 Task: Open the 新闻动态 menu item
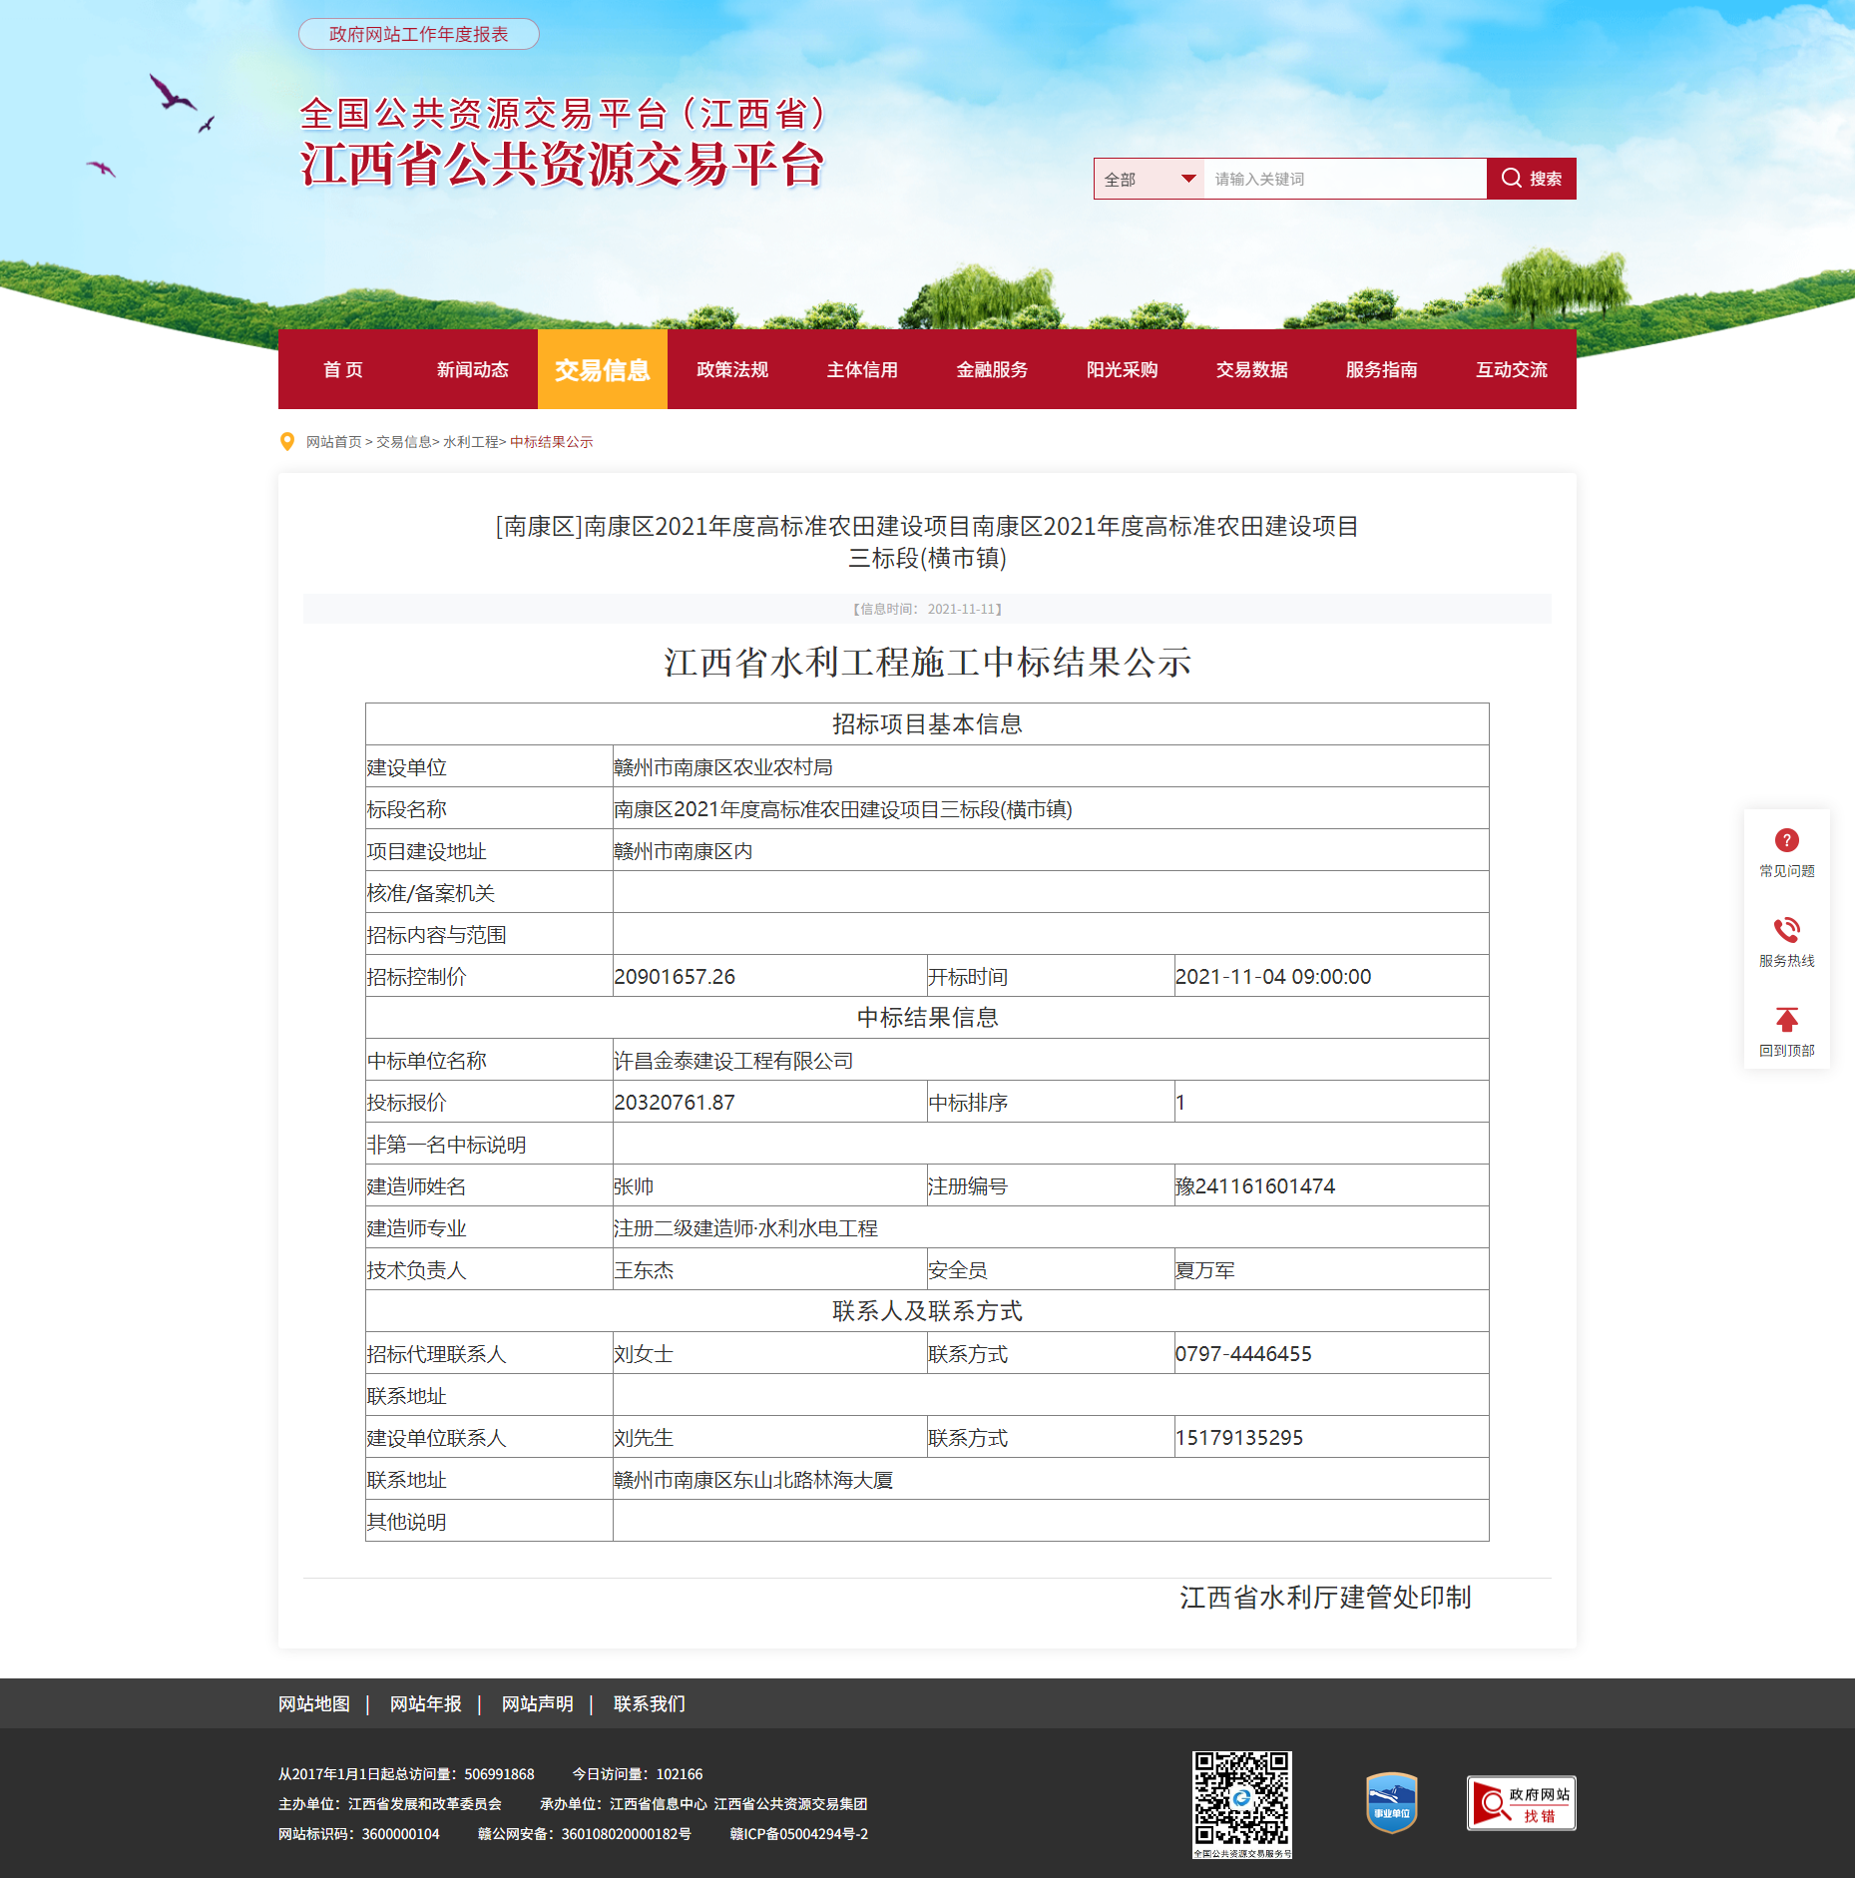tap(473, 369)
